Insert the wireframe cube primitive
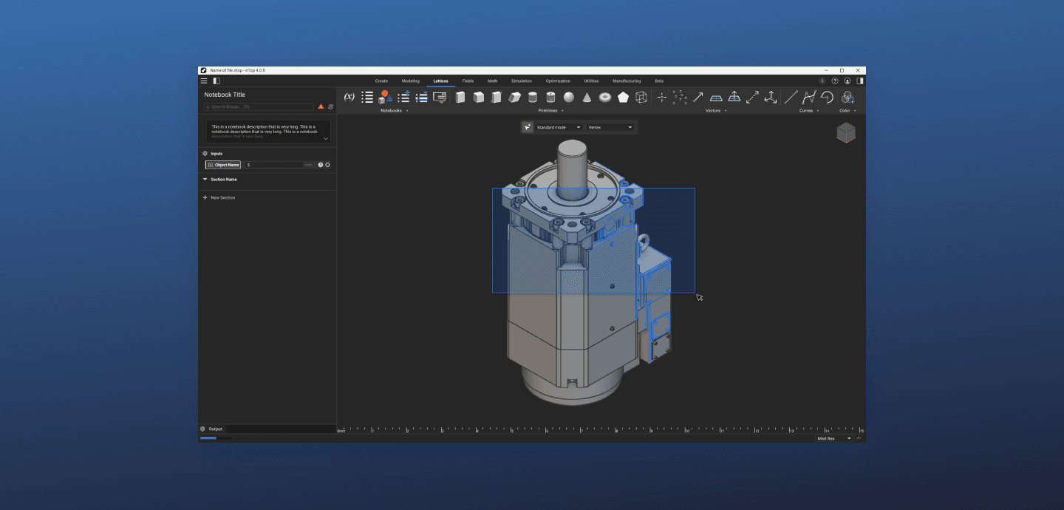 tap(641, 97)
